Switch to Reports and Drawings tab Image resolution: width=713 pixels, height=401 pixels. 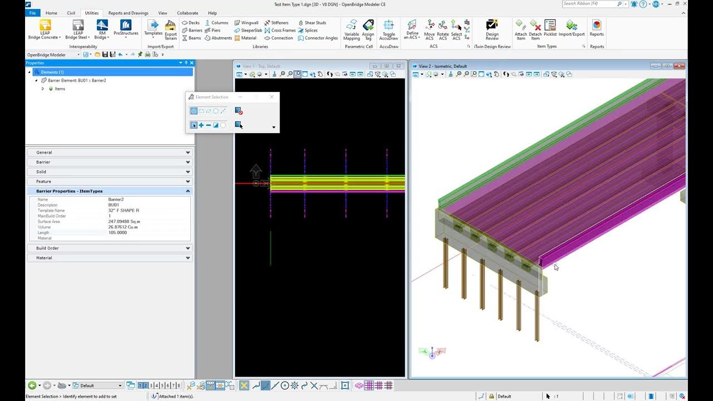128,13
